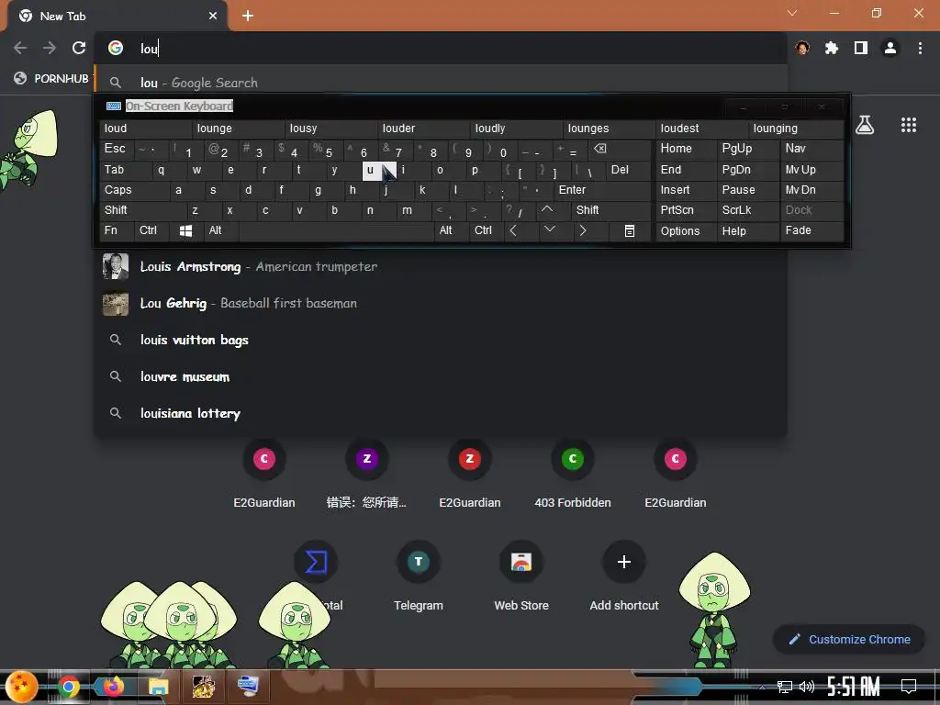This screenshot has height=705, width=940.
Task: Pick the 'loud' word prediction
Action: [x=146, y=129]
